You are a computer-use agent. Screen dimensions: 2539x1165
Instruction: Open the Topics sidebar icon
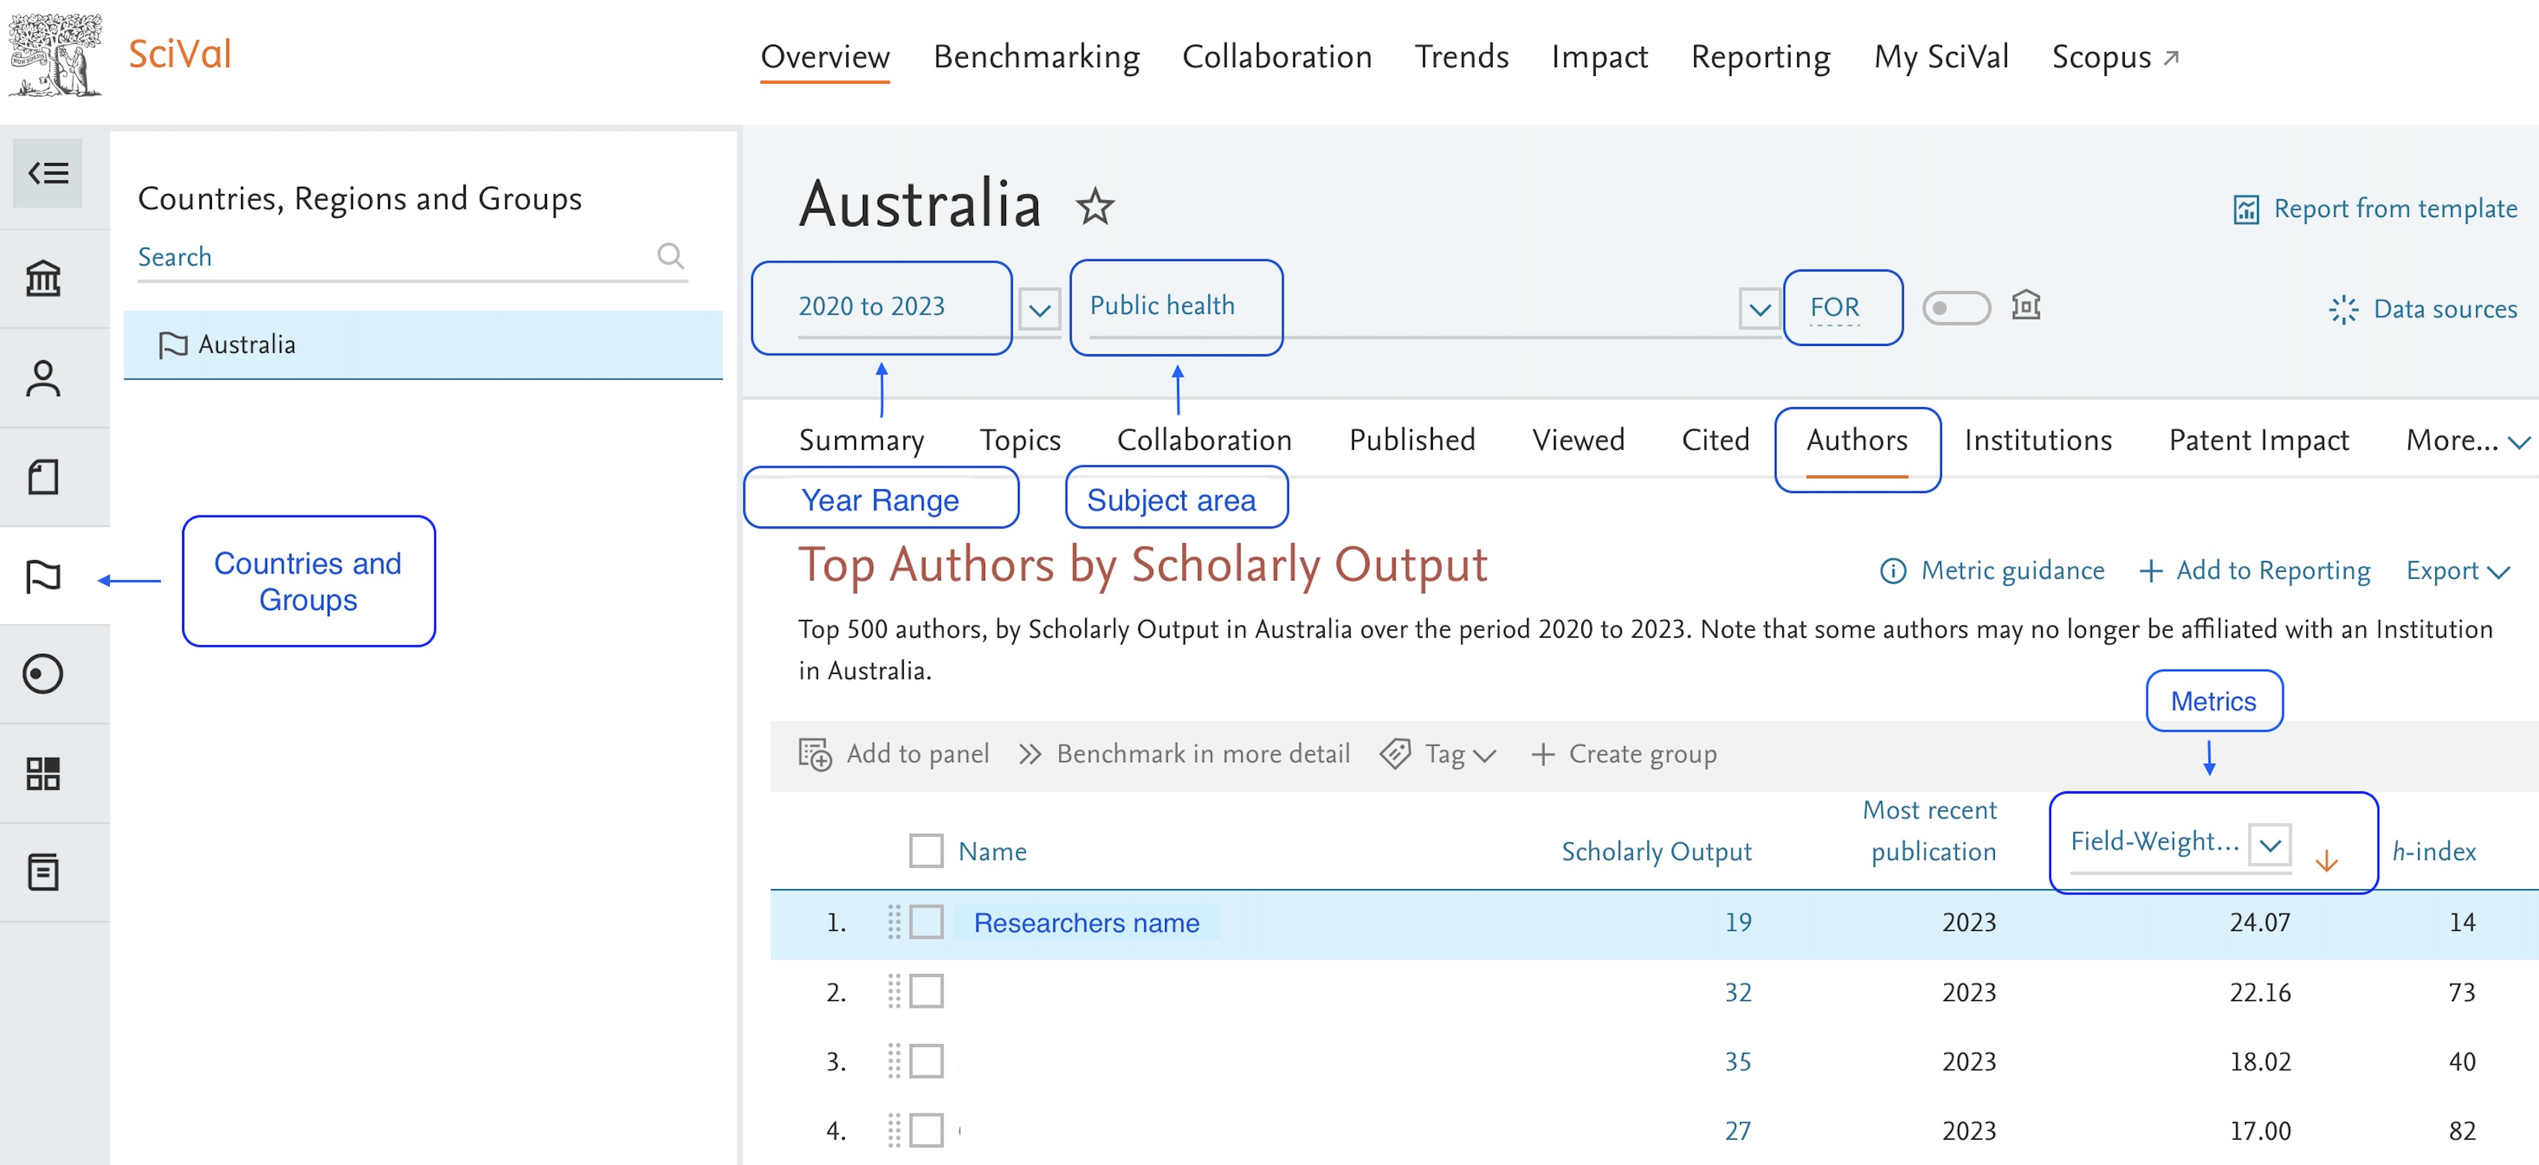[43, 674]
